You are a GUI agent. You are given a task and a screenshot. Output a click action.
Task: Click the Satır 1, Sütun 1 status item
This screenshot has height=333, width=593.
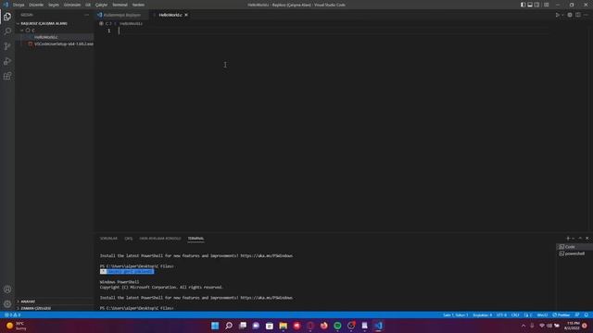coord(455,314)
